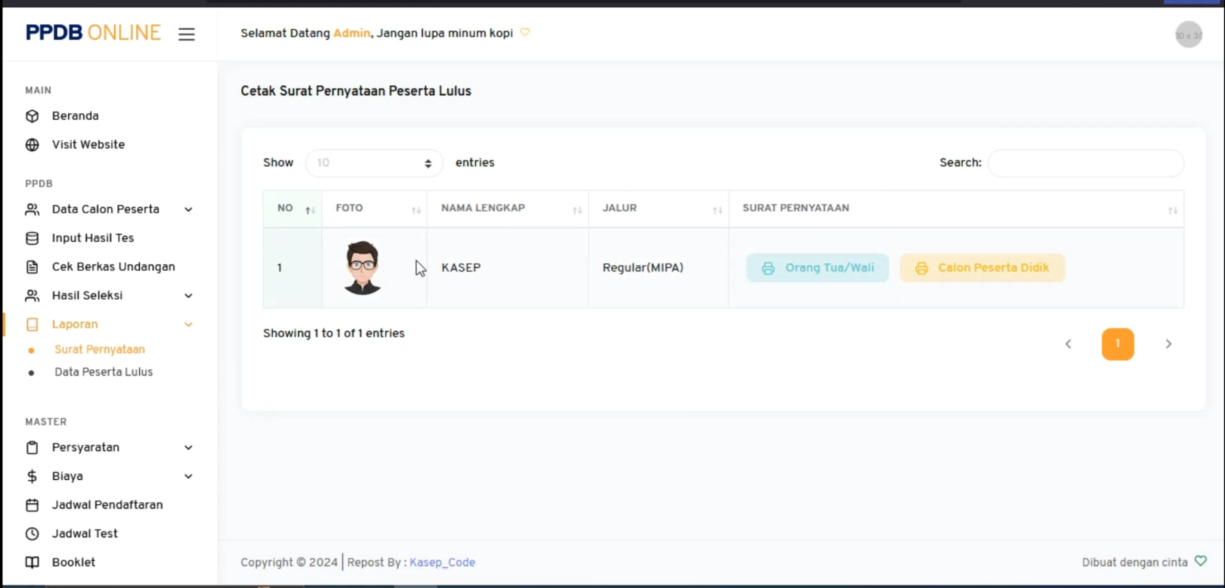Expand the Hasil Seleksi submenu chevron

[x=189, y=295]
